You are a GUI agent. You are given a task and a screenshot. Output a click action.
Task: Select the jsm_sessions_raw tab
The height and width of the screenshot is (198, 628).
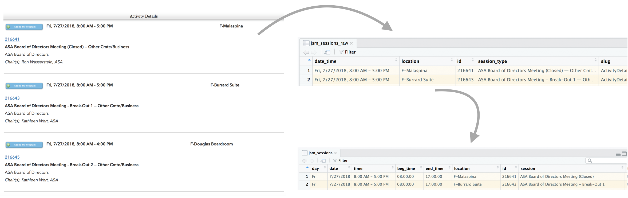(x=329, y=43)
